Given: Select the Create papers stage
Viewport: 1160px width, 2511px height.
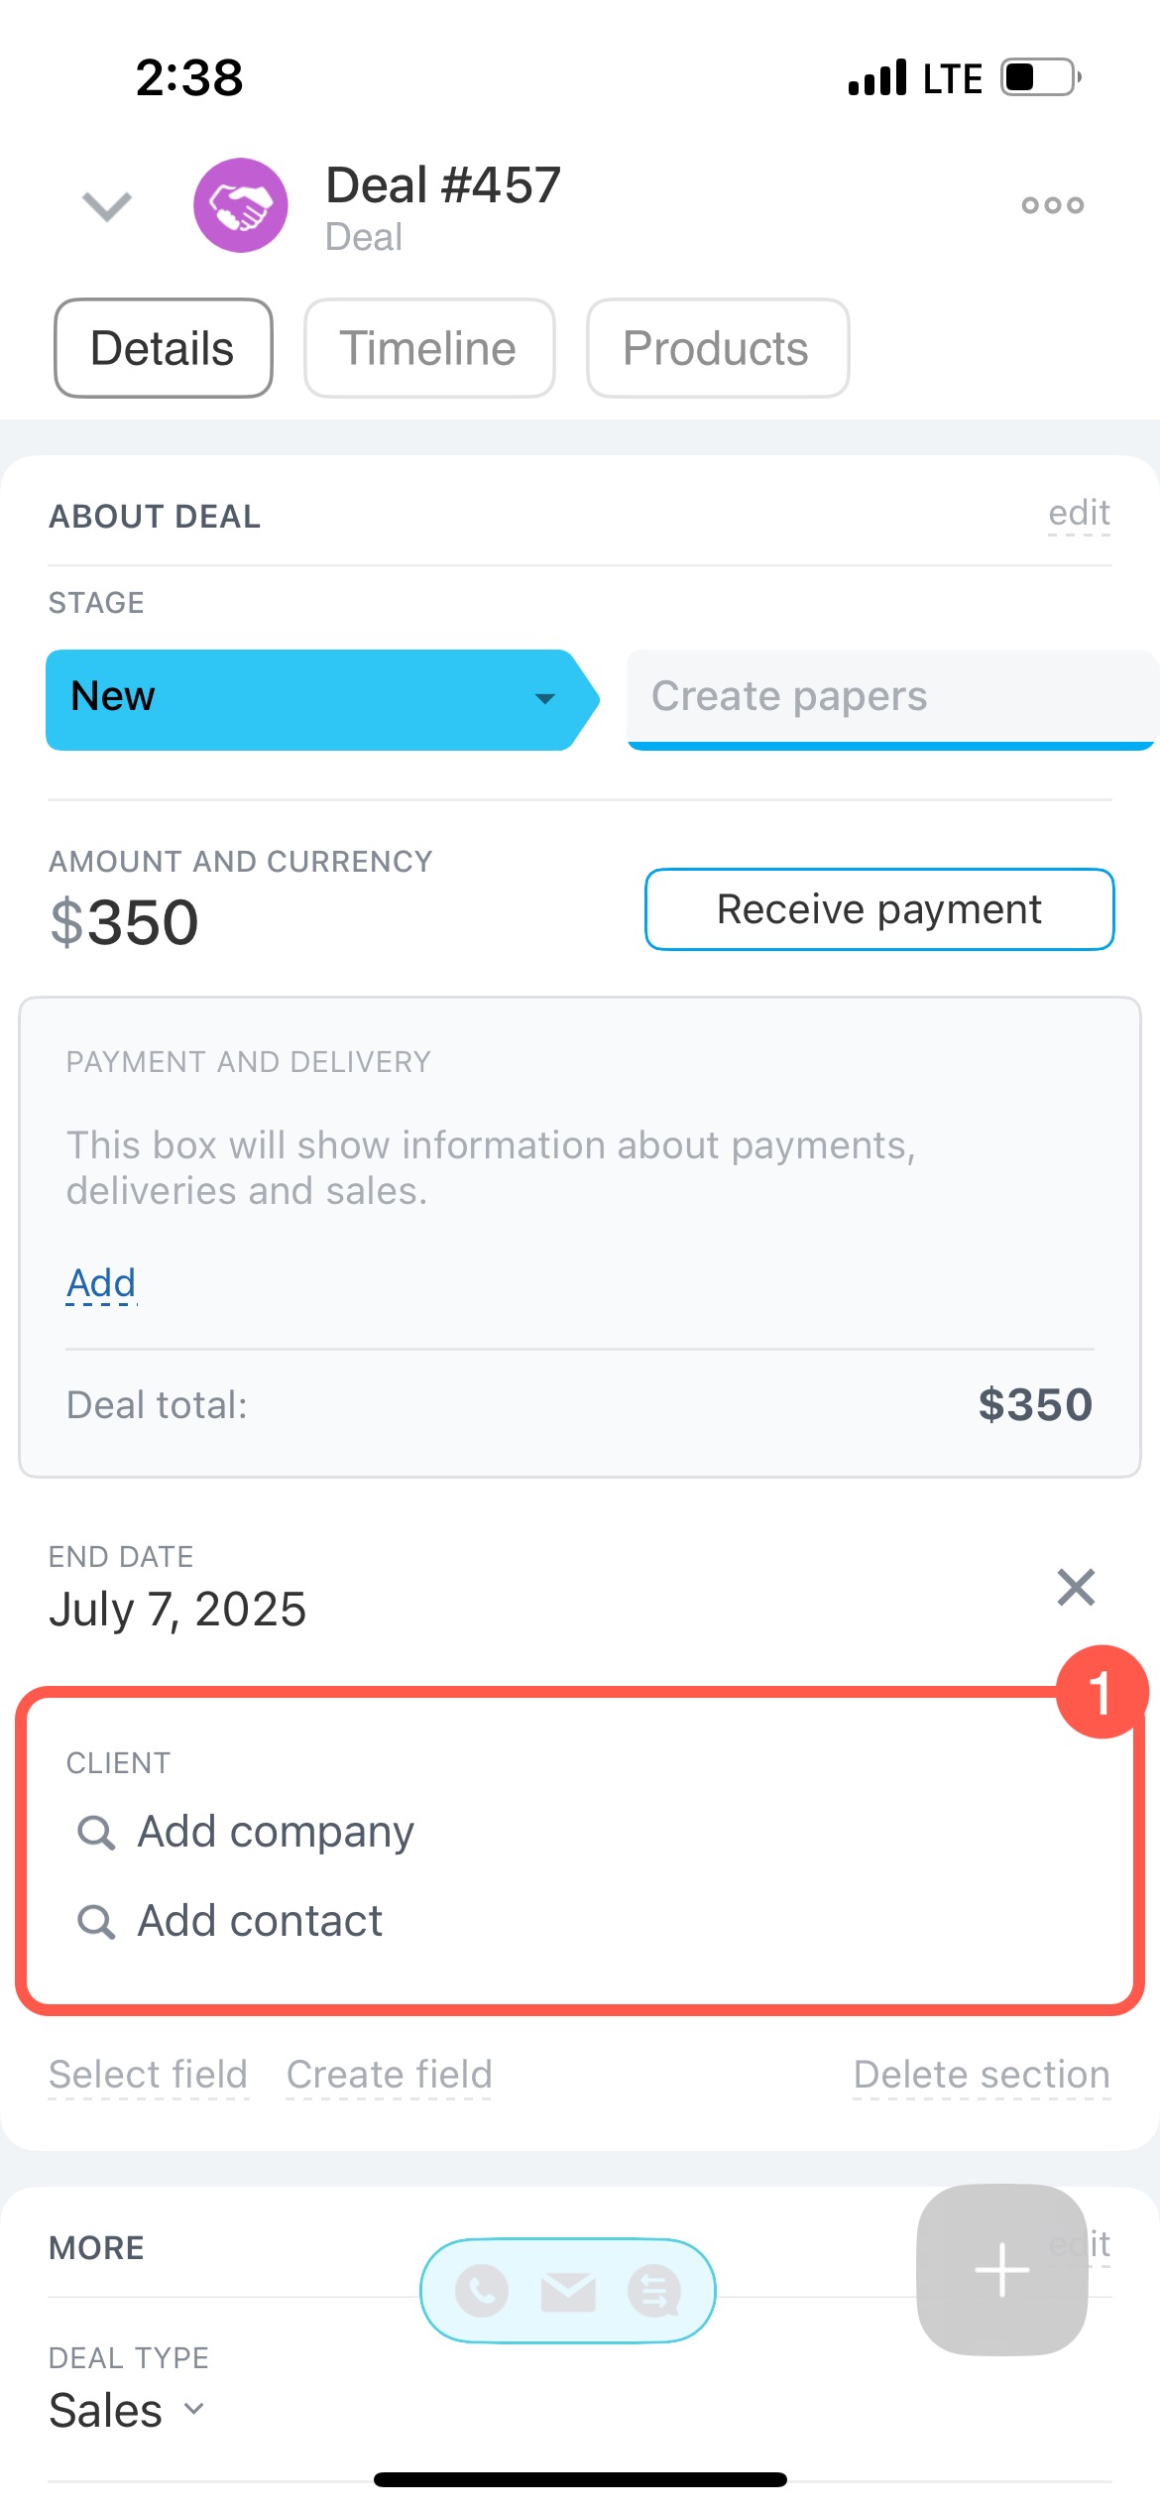Looking at the screenshot, I should [x=889, y=697].
